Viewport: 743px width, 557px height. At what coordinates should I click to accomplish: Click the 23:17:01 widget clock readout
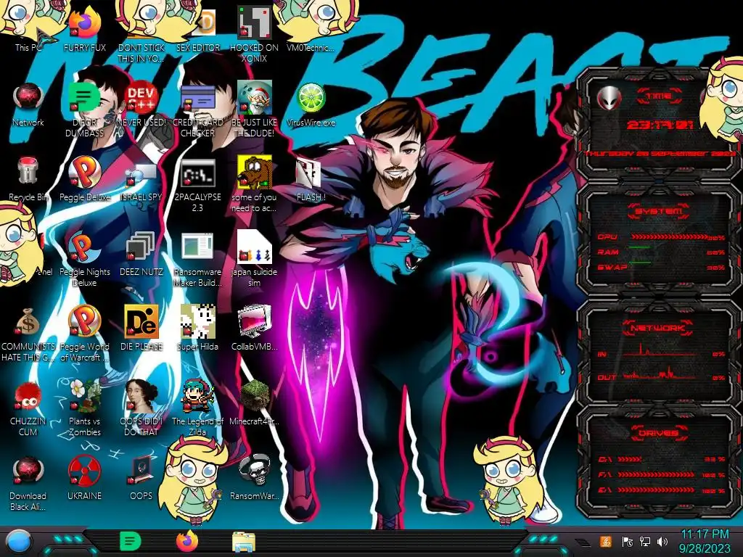click(660, 125)
